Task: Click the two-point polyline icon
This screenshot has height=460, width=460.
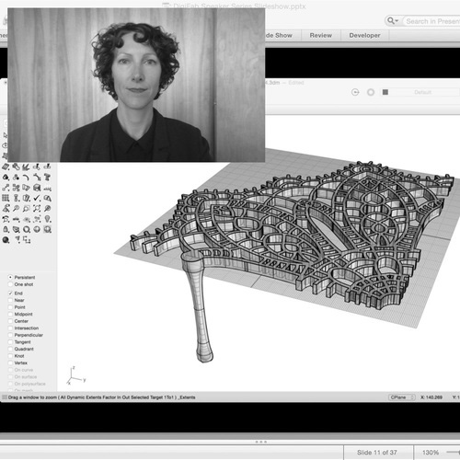Action: coord(6,188)
